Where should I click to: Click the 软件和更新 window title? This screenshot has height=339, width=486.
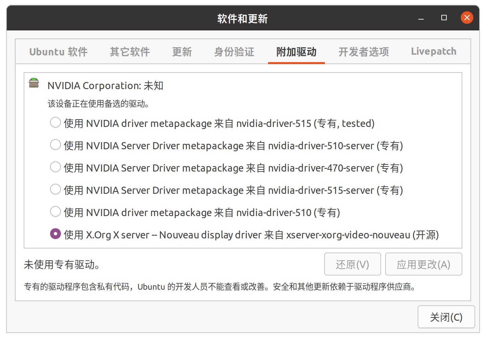click(243, 19)
